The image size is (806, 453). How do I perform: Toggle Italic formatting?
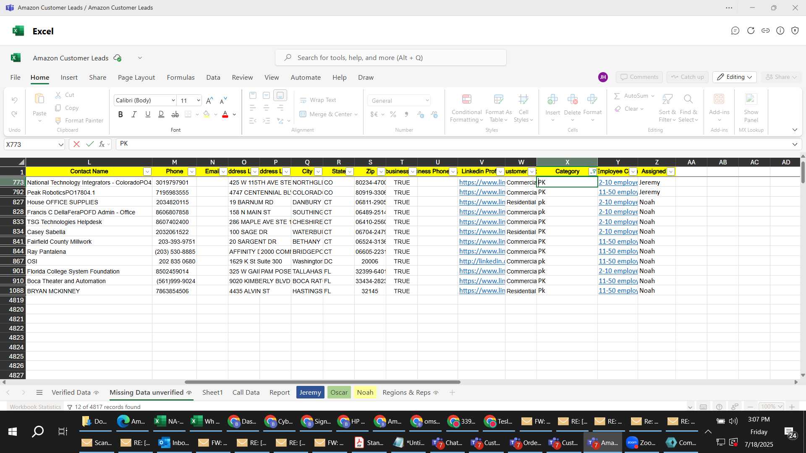coord(134,114)
